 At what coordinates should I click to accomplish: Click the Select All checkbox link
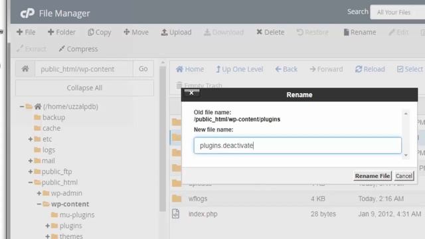pos(410,69)
